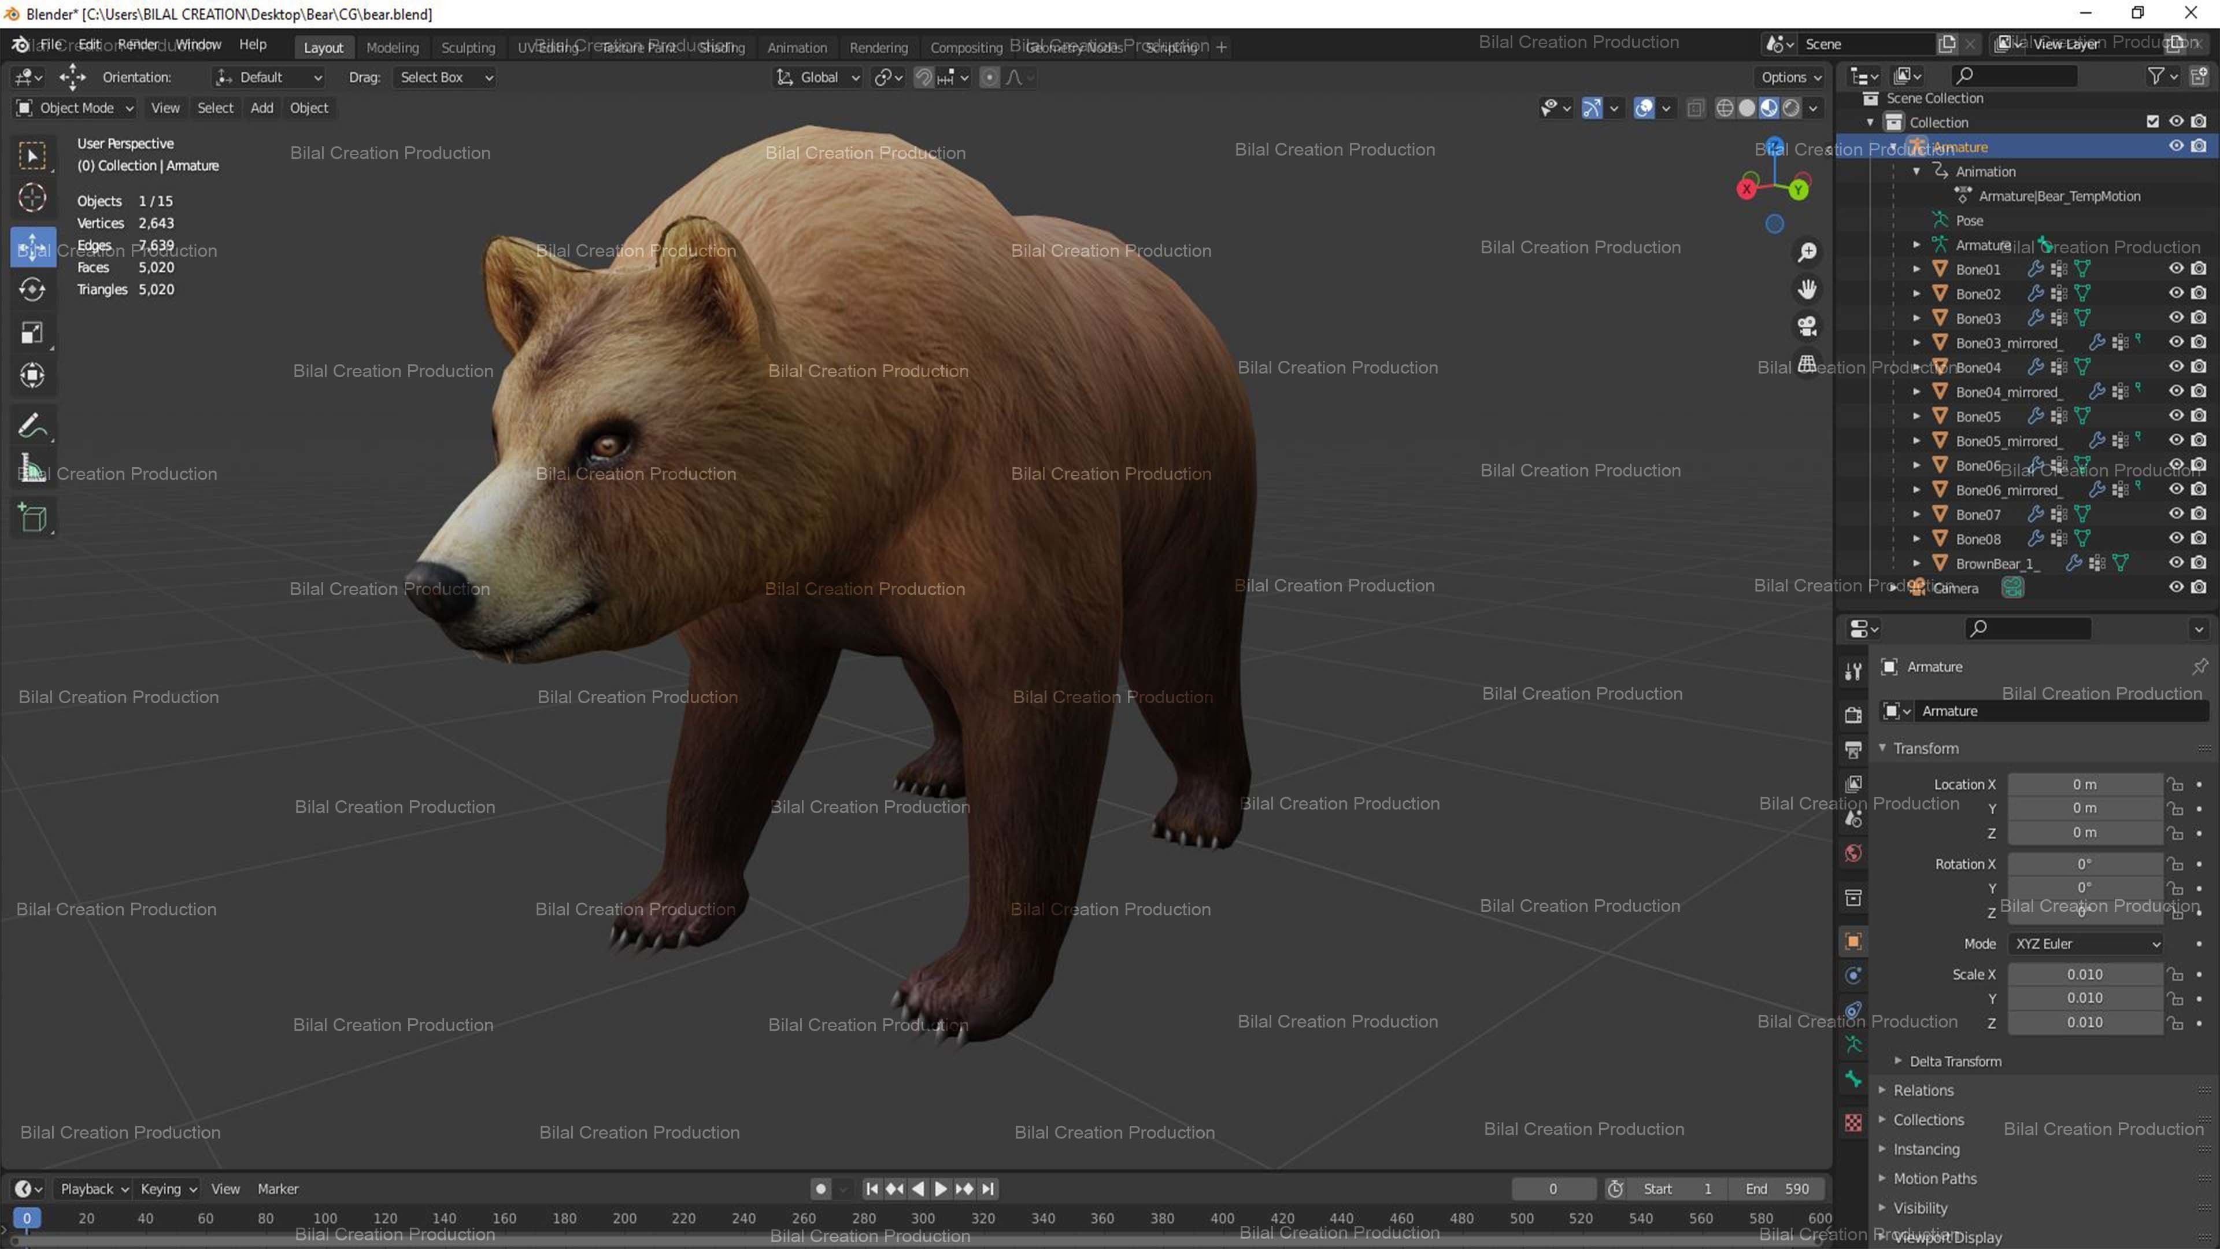This screenshot has width=2220, height=1249.
Task: Hide BrownBear_1_ via eye icon
Action: click(x=2176, y=563)
